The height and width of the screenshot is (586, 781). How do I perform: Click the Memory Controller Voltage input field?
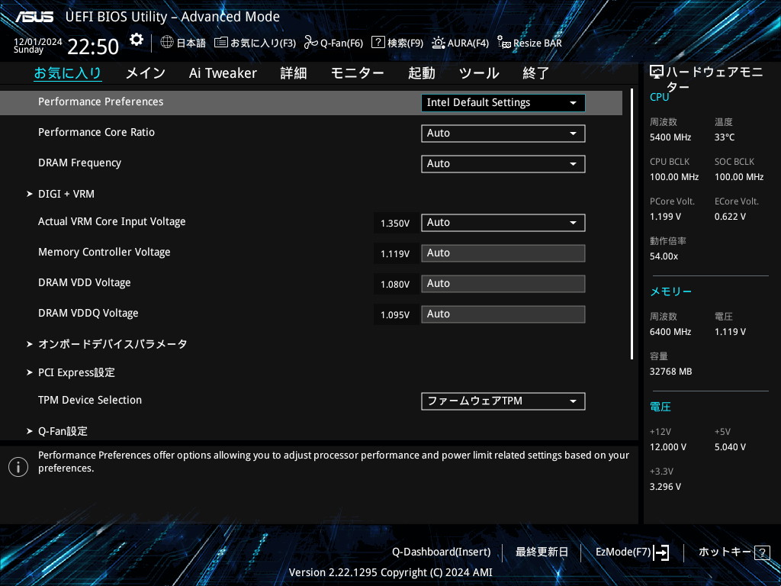(503, 253)
